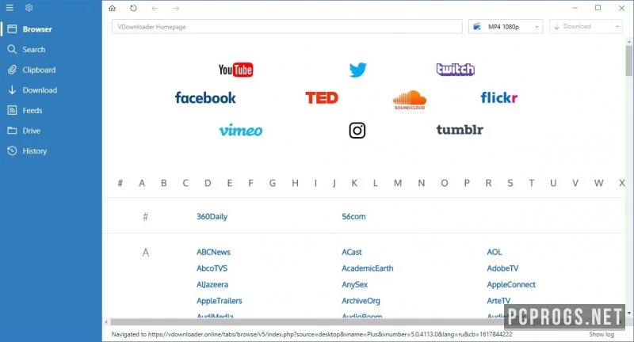Image resolution: width=634 pixels, height=342 pixels.
Task: Navigate back with the left arrow
Action: pyautogui.click(x=155, y=8)
